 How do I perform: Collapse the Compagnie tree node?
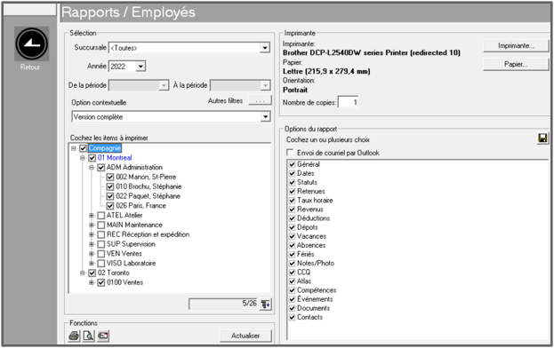[x=74, y=148]
